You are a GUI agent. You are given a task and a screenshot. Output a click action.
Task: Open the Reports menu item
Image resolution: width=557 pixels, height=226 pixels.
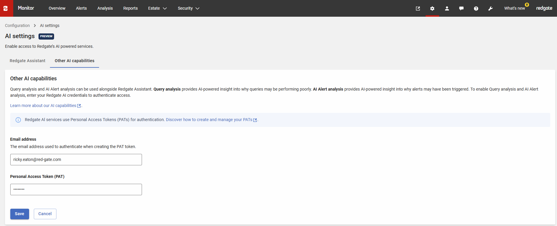131,8
